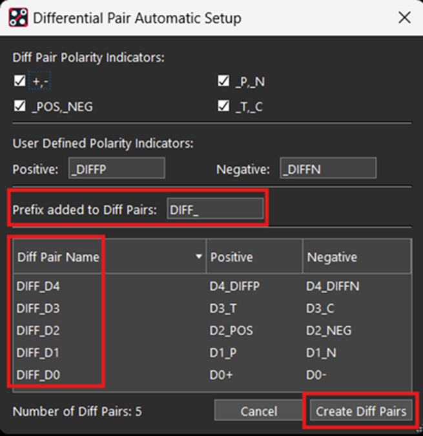Select the DIFF_D2 diff pair entry

click(39, 331)
